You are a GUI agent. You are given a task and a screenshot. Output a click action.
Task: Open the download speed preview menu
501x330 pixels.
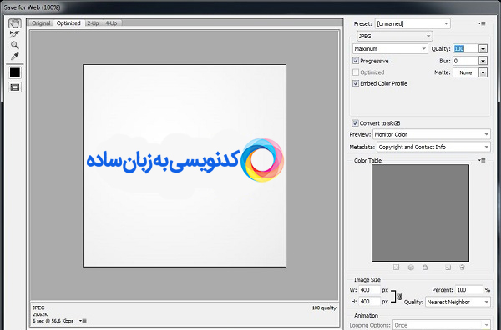coord(83,321)
